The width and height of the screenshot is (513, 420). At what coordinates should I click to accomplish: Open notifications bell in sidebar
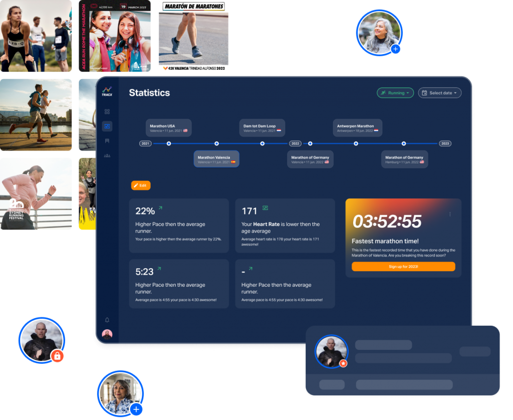pyautogui.click(x=107, y=320)
